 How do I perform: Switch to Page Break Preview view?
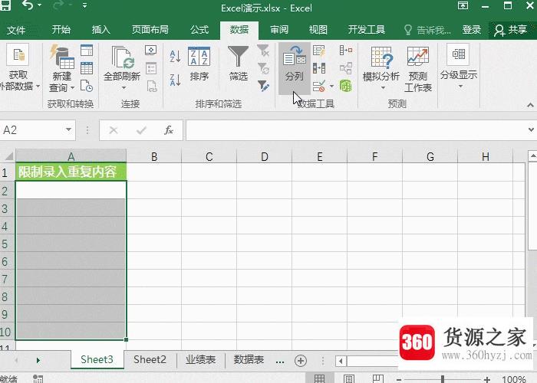[x=377, y=378]
